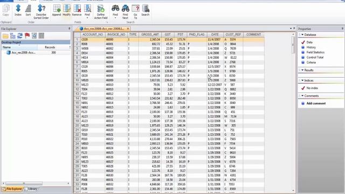Open dropdown arrow under Find in Search group
The width and height of the screenshot is (345, 194).
pyautogui.click(x=115, y=18)
